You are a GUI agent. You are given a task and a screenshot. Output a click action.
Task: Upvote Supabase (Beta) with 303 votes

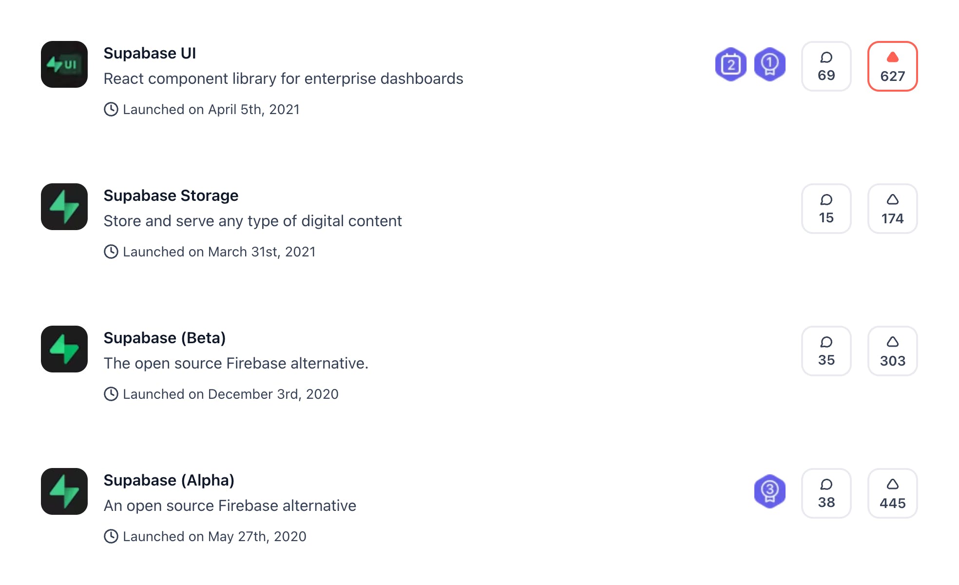click(x=892, y=351)
